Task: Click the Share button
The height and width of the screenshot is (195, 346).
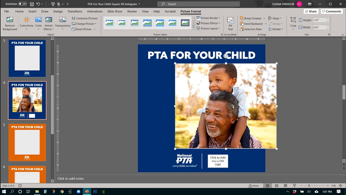Action: [311, 11]
